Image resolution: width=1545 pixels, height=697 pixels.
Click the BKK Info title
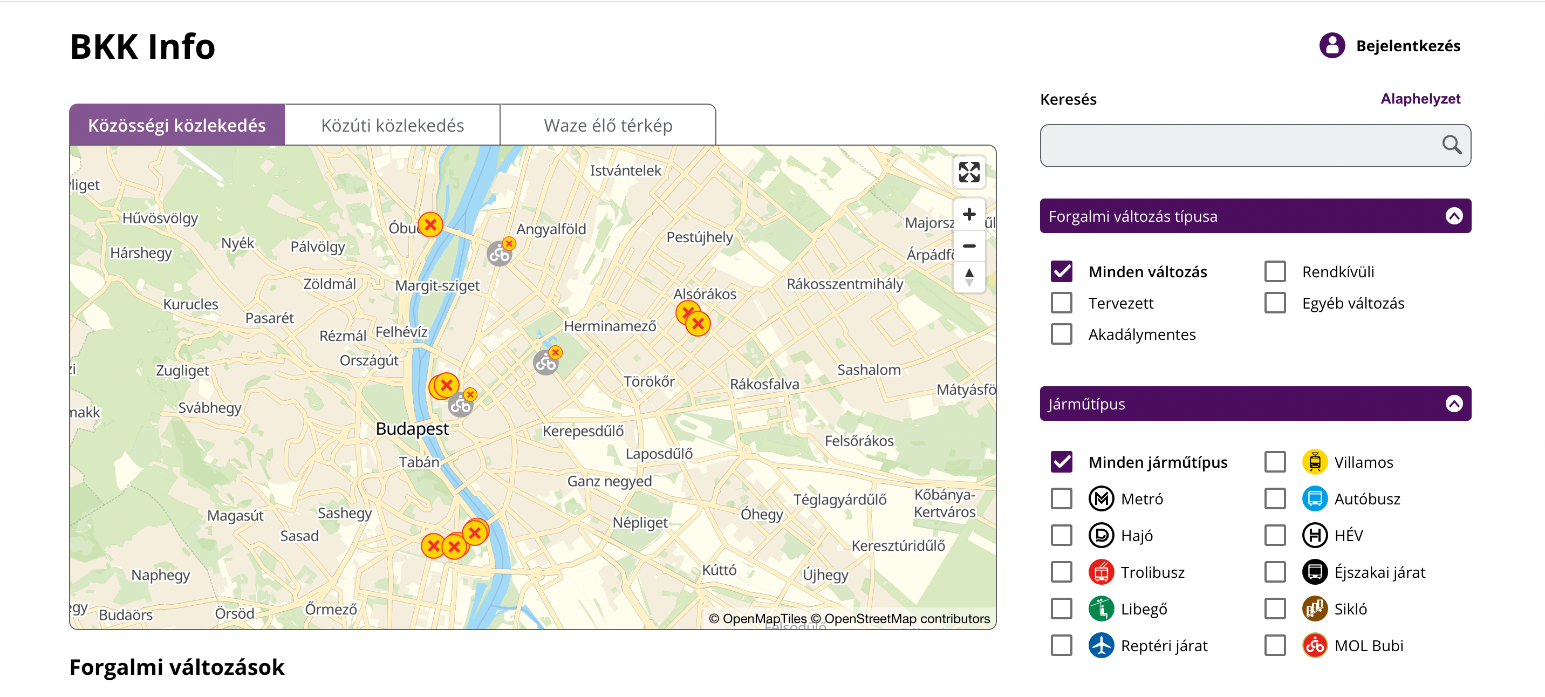[143, 46]
